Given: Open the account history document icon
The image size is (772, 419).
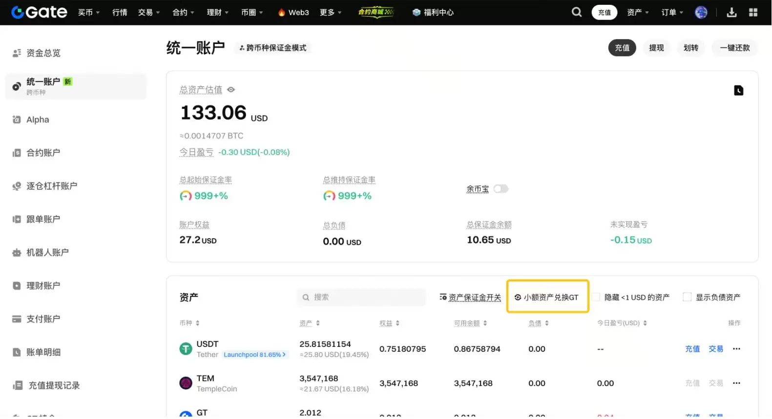Looking at the screenshot, I should point(738,90).
